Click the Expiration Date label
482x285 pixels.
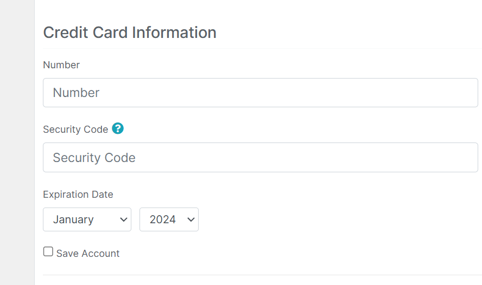coord(78,195)
